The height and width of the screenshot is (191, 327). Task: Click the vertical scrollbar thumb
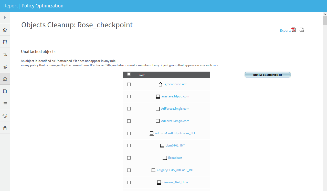tap(325, 20)
